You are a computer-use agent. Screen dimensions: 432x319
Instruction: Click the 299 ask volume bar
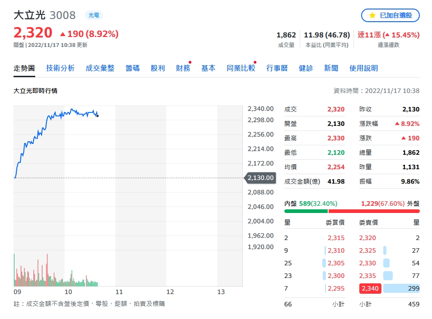pyautogui.click(x=401, y=288)
